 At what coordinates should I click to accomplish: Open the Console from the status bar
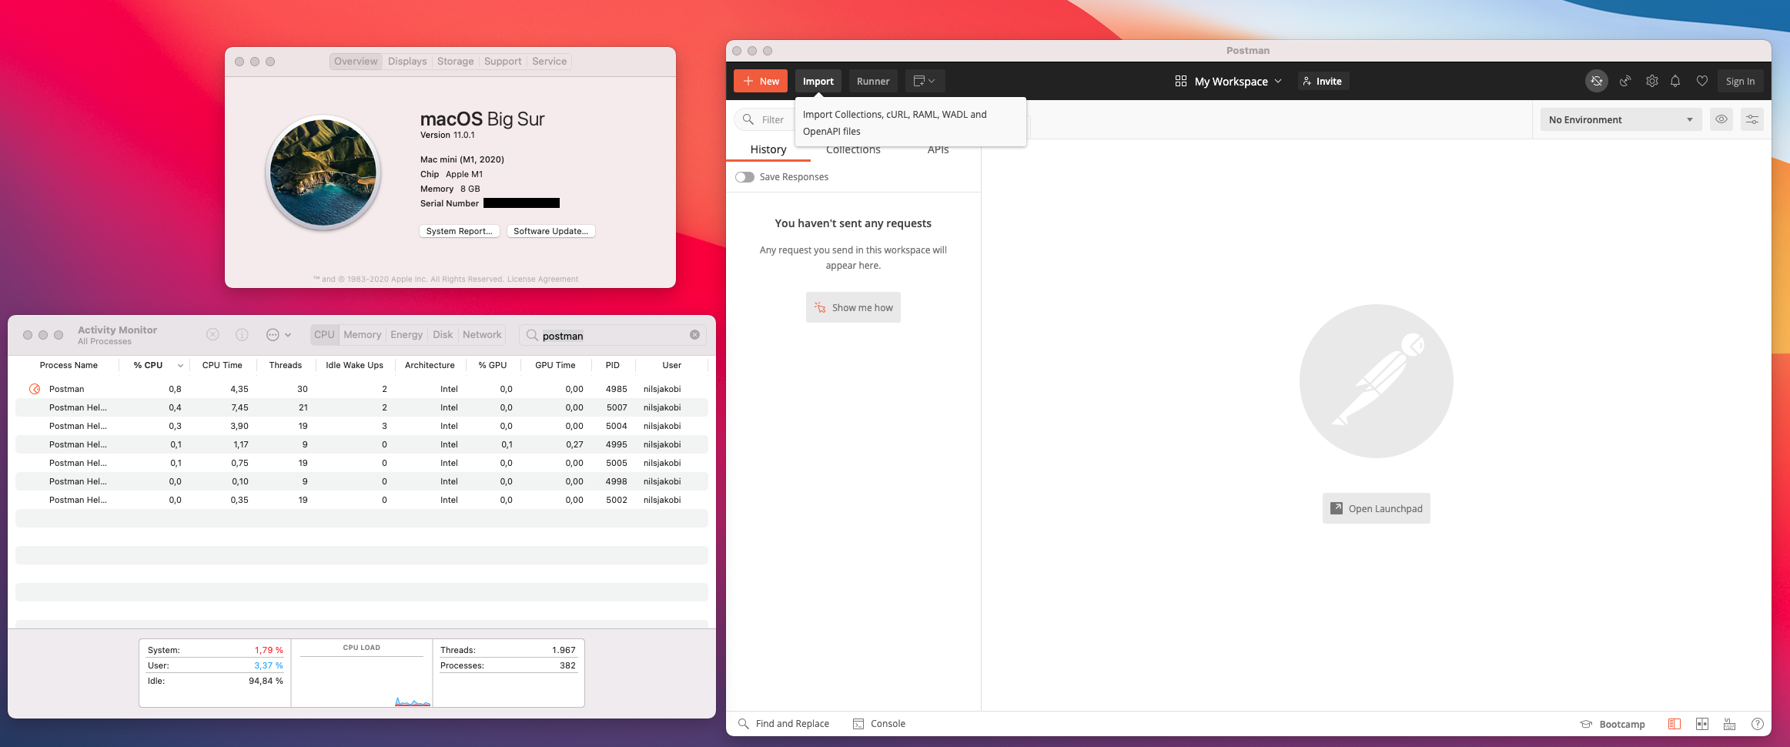point(880,724)
